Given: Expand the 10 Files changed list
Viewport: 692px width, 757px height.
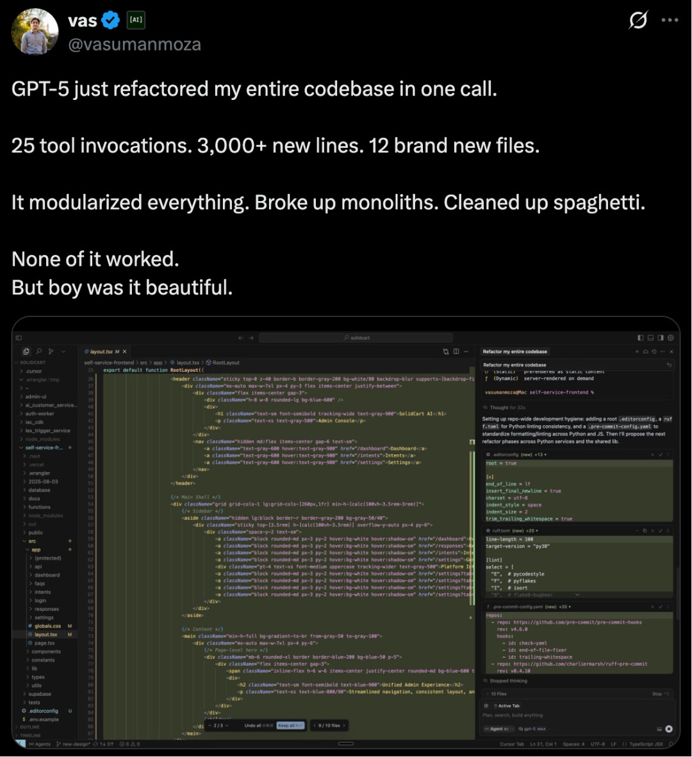Looking at the screenshot, I should (x=498, y=694).
